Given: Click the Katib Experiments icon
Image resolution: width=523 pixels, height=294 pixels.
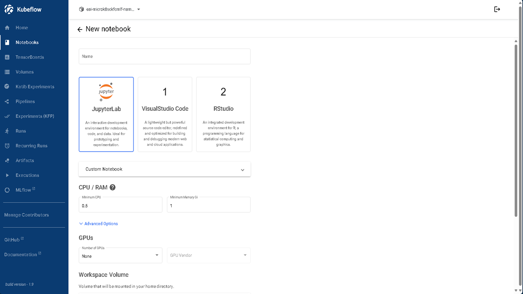Looking at the screenshot, I should 7,87.
